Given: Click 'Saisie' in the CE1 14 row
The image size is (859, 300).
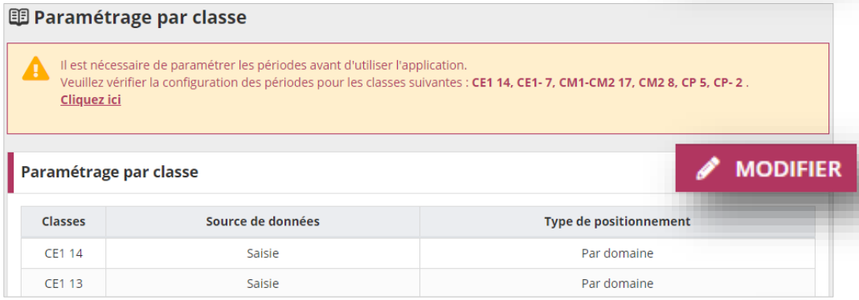Looking at the screenshot, I should pyautogui.click(x=263, y=253).
